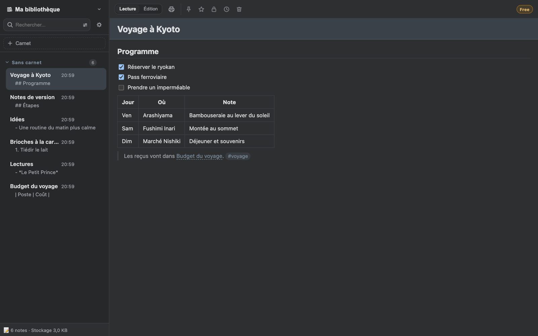Check Prendre un imperméable checkbox

click(121, 88)
